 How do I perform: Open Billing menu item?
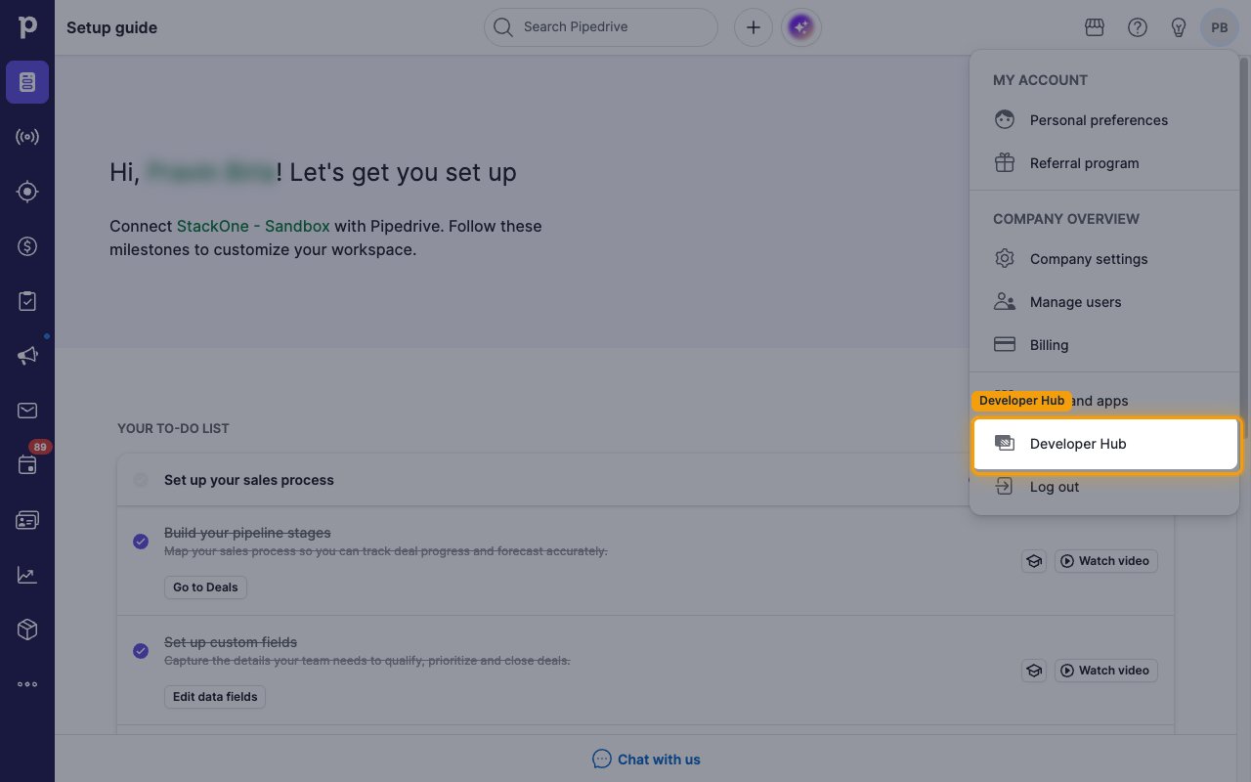pyautogui.click(x=1104, y=345)
